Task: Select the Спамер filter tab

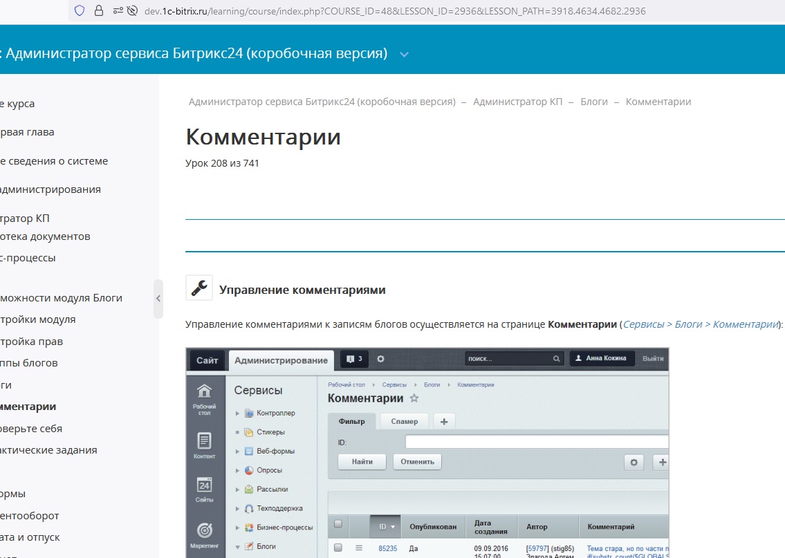Action: [x=405, y=421]
